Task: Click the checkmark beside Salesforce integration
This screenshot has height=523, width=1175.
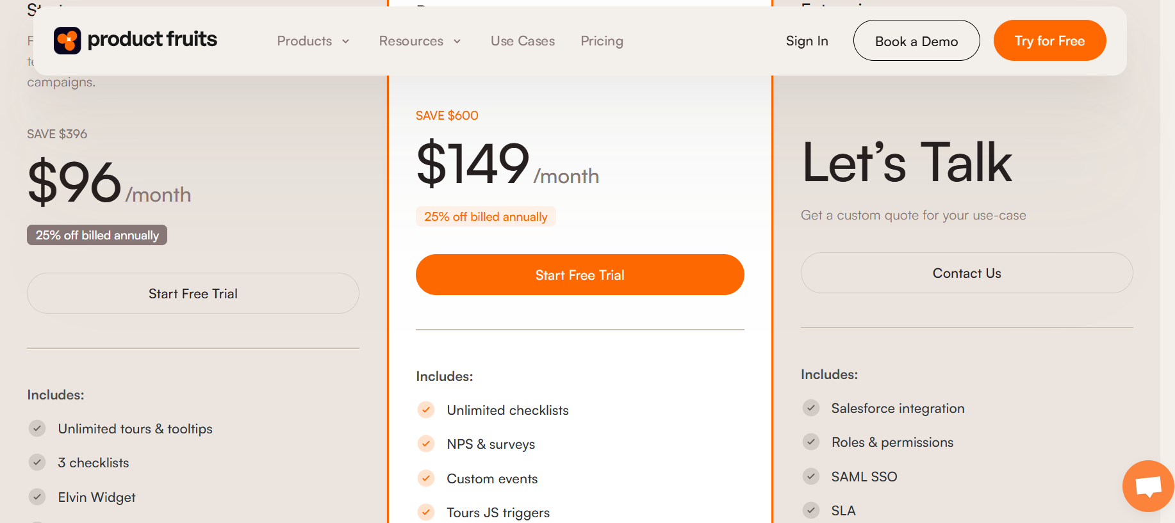Action: tap(810, 408)
